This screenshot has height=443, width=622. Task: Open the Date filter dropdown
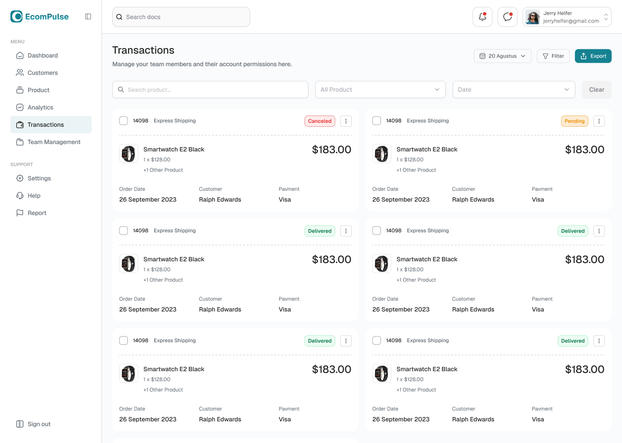(x=514, y=90)
